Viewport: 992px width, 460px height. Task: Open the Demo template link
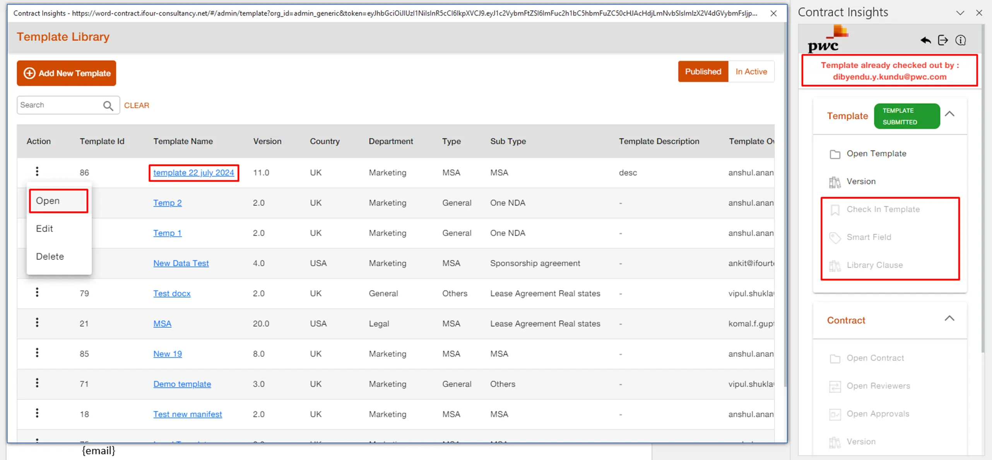point(182,384)
